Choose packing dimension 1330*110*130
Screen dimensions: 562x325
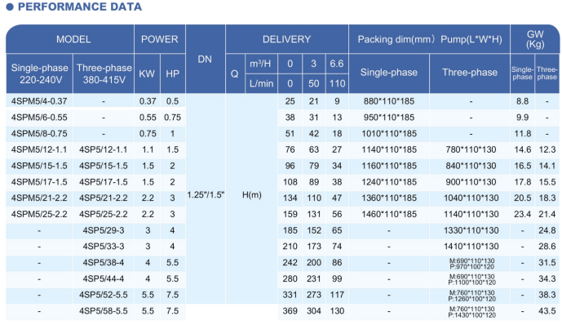tap(471, 230)
